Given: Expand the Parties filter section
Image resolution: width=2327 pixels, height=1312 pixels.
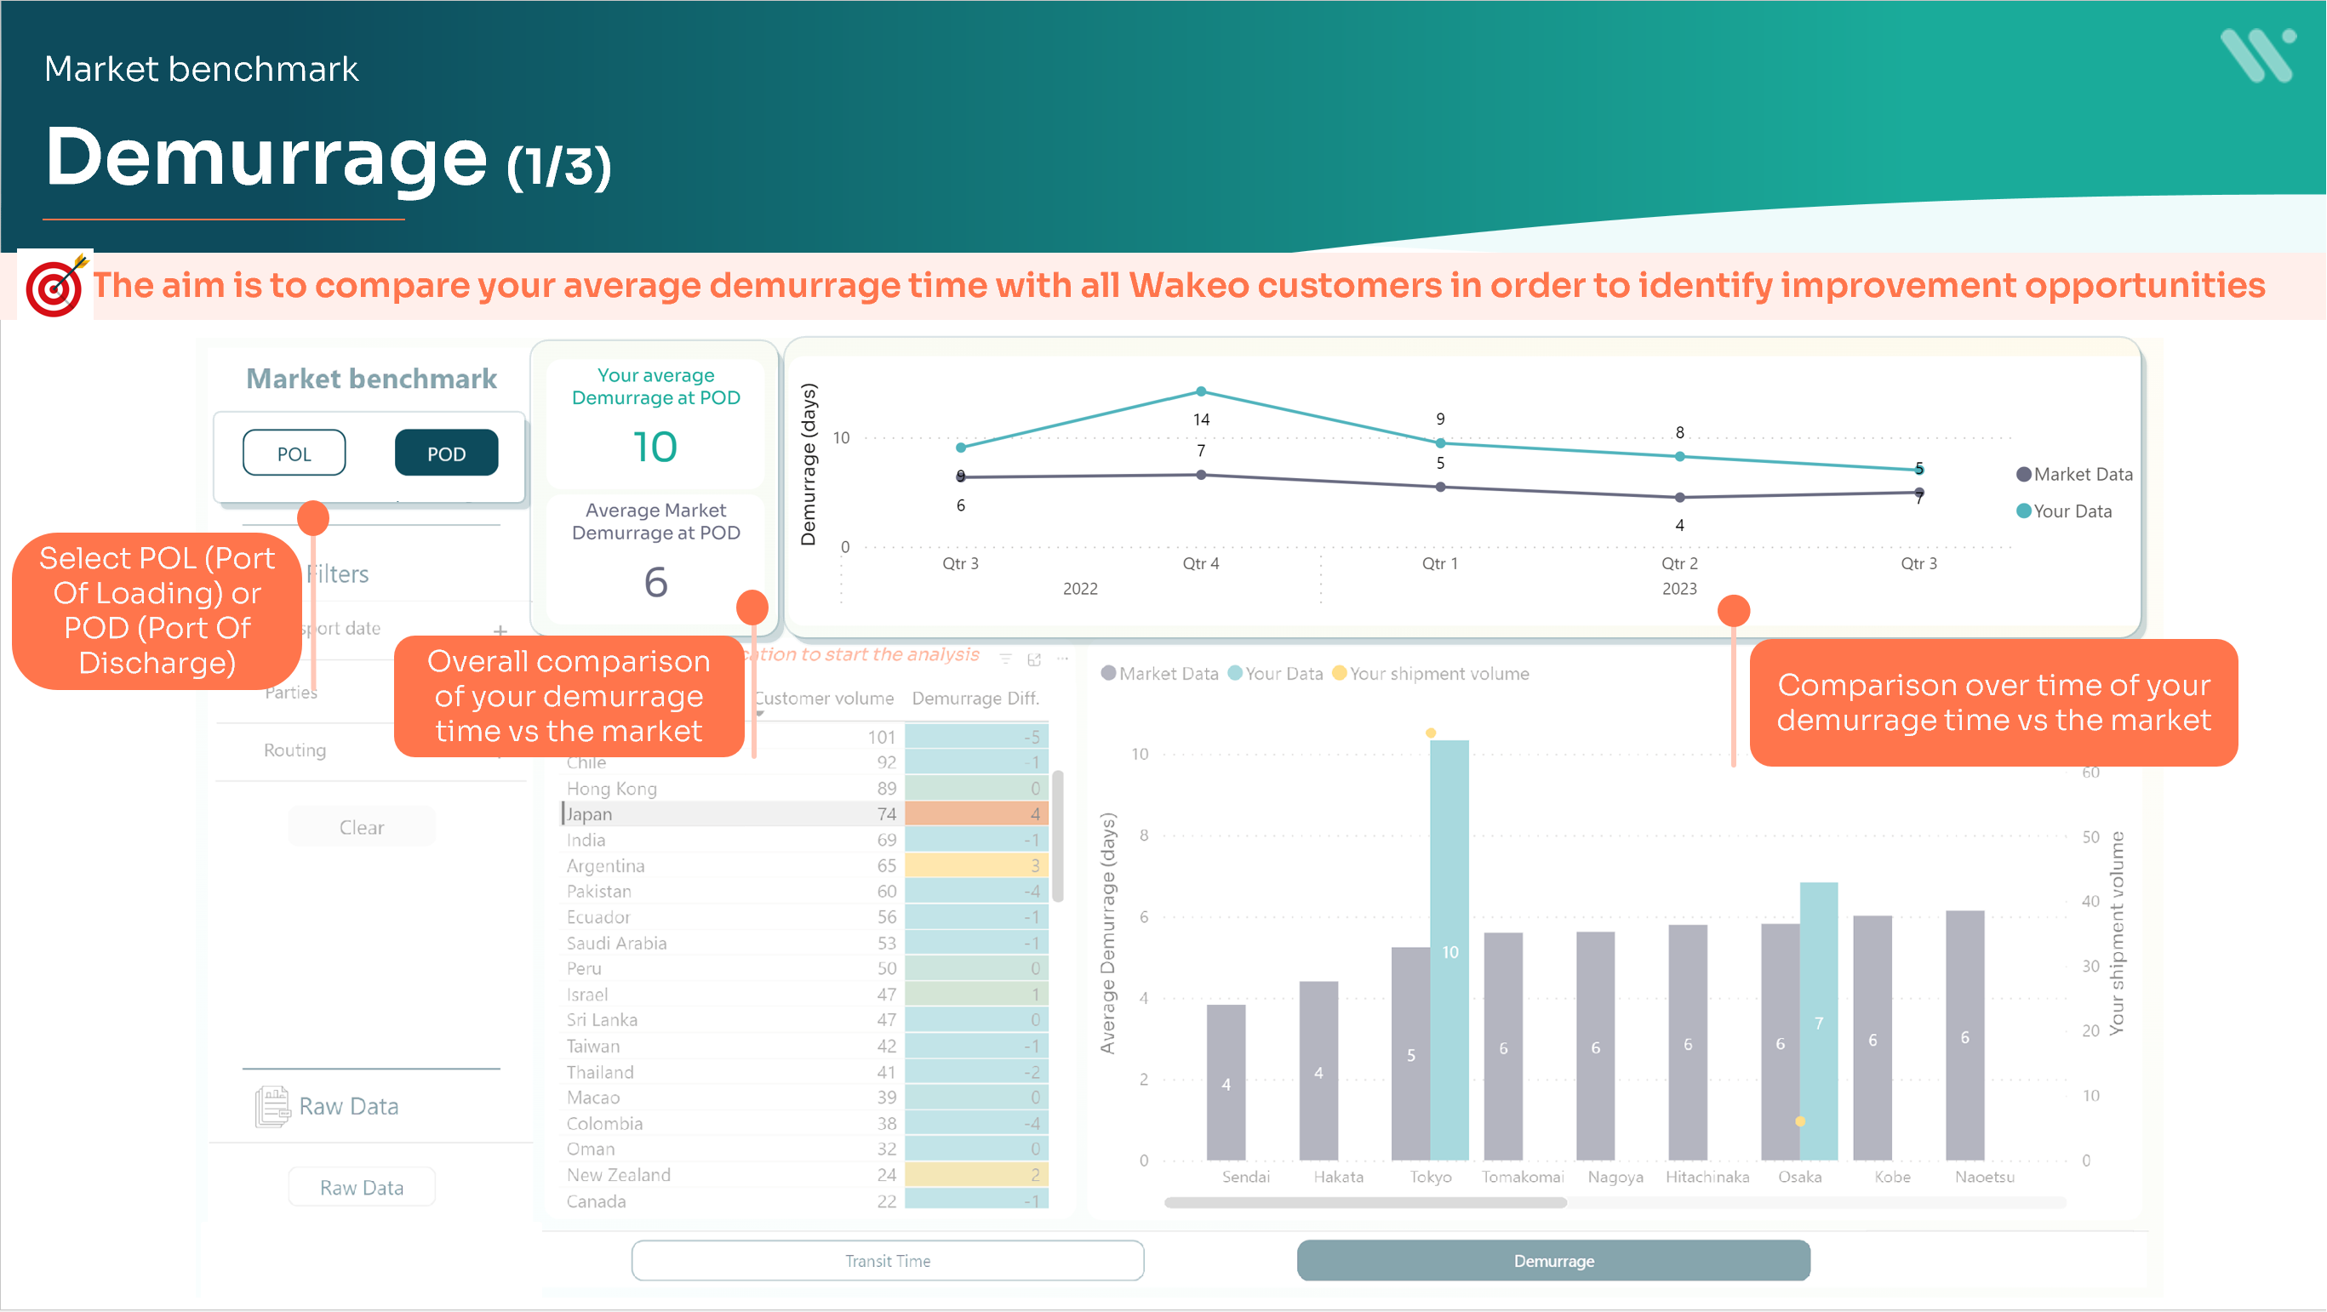Looking at the screenshot, I should click(291, 693).
